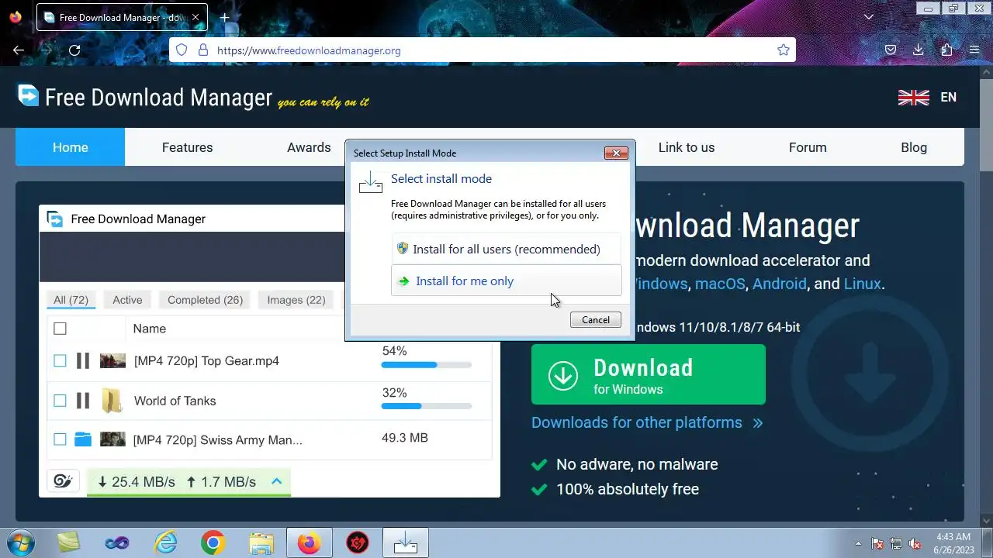Click the Firefox back arrow

19,50
